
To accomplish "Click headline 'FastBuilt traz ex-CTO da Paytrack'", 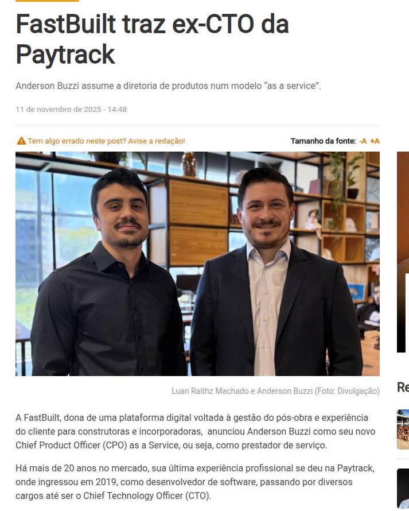I will pos(152,39).
